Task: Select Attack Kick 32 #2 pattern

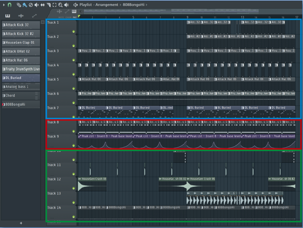Action: (21, 34)
